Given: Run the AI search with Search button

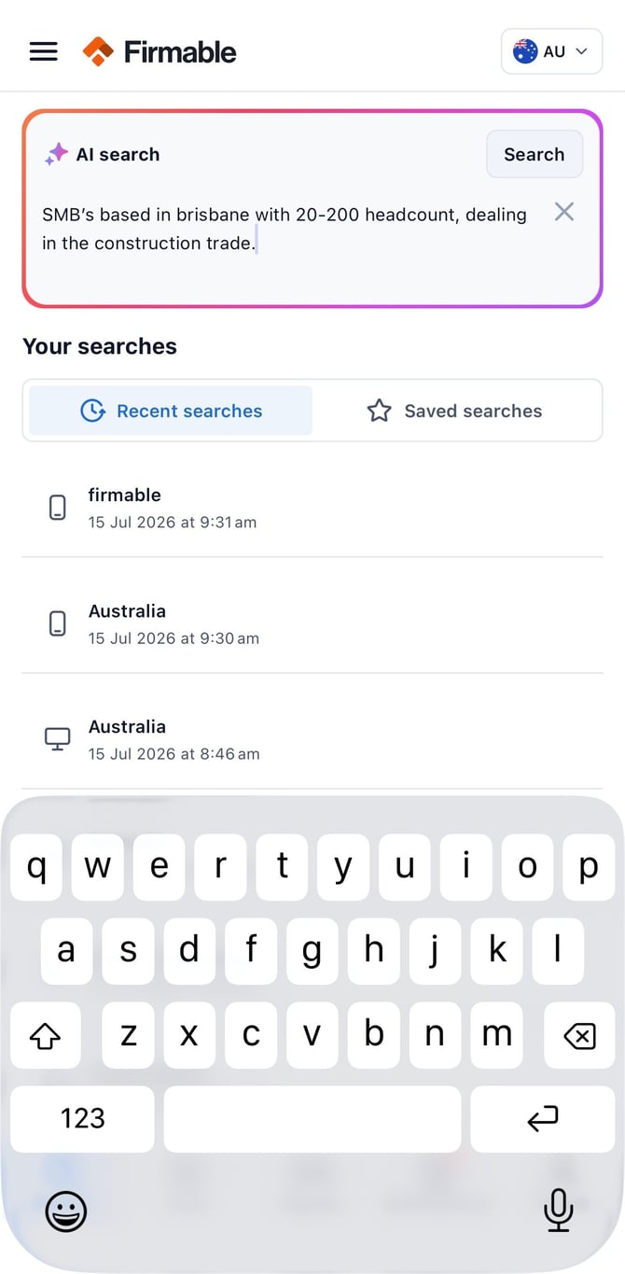Looking at the screenshot, I should tap(535, 154).
